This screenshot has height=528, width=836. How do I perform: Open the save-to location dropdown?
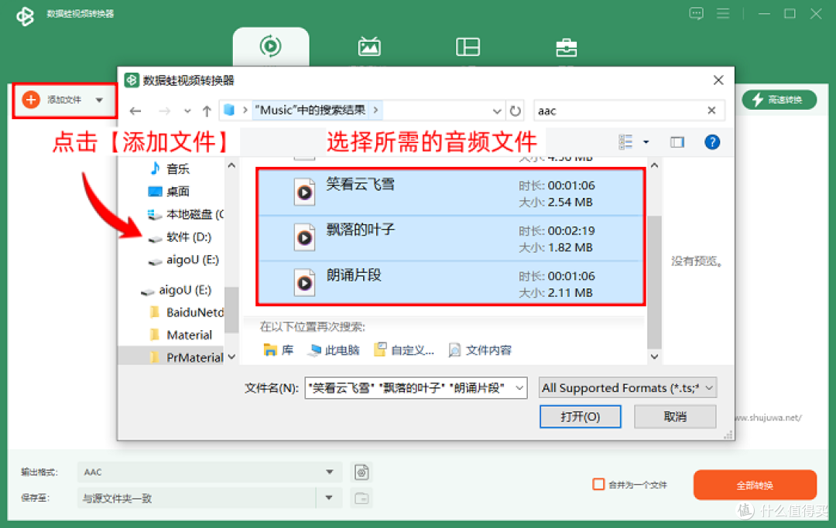click(x=329, y=498)
